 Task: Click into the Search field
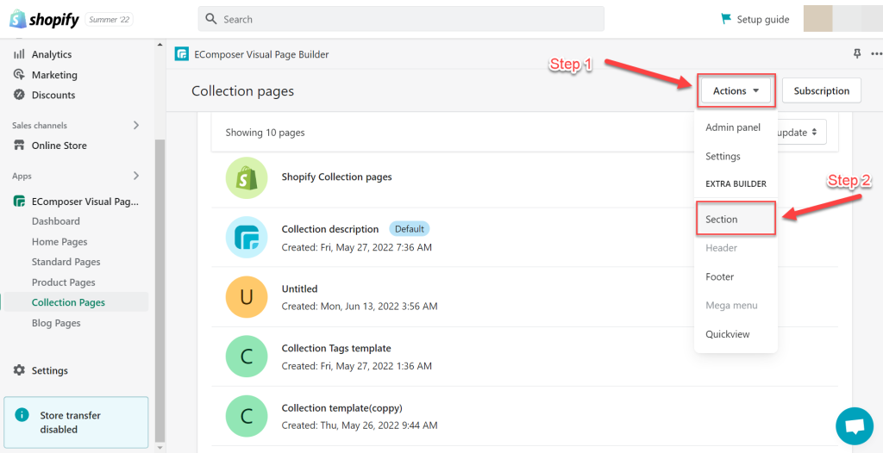tap(401, 19)
